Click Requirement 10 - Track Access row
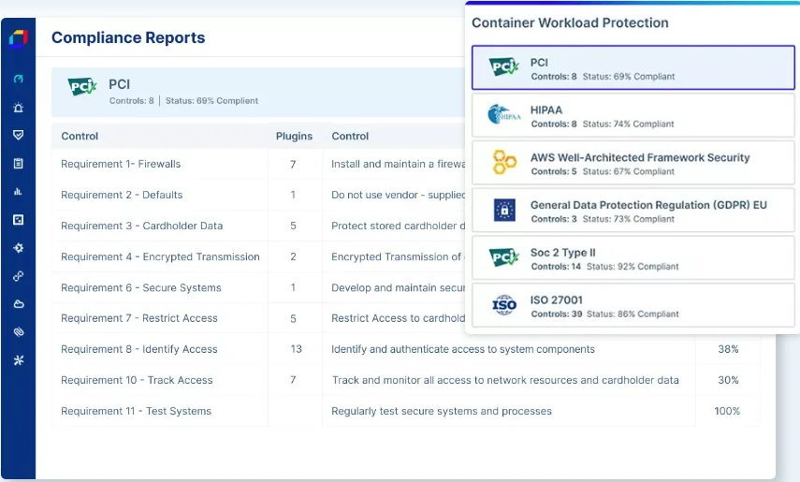Viewport: 800px width, 482px height. [x=405, y=380]
